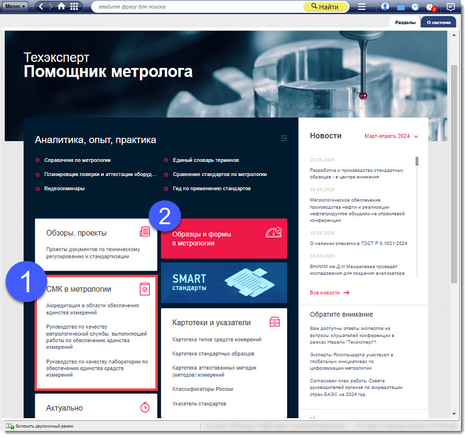
Task: Click the gauge icon on Образцы tile
Action: (x=274, y=232)
